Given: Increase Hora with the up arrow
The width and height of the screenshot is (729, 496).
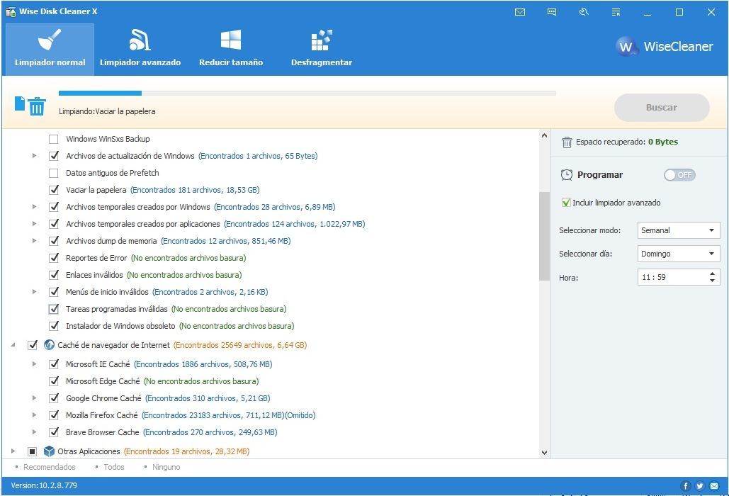Looking at the screenshot, I should [712, 274].
